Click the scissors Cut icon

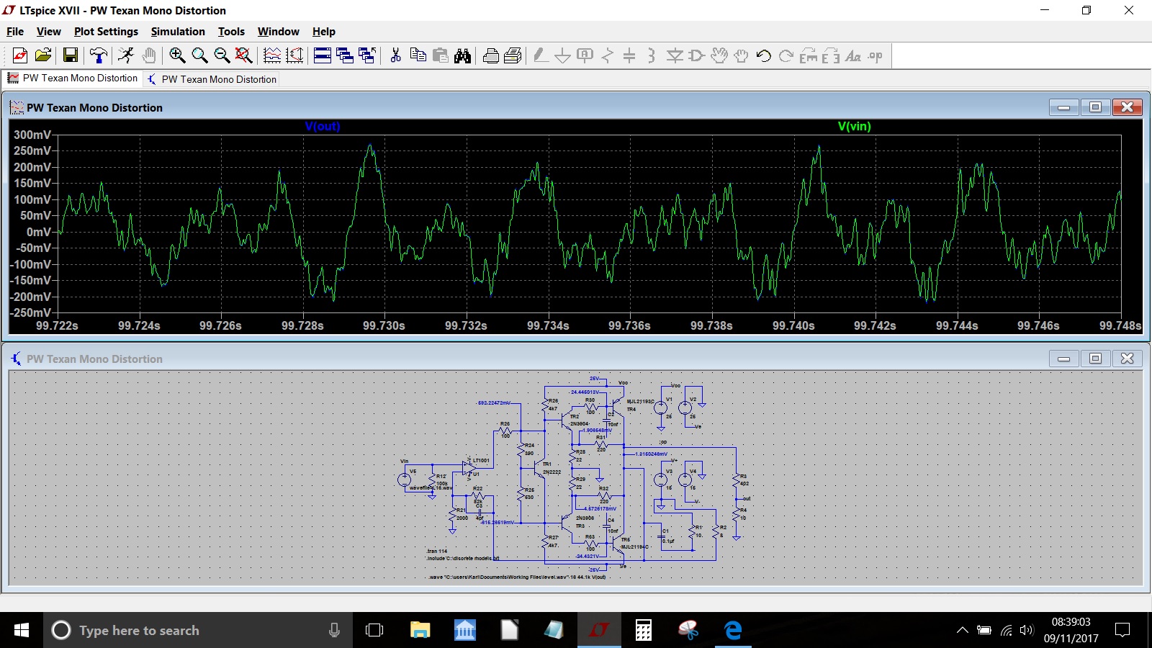coord(395,55)
